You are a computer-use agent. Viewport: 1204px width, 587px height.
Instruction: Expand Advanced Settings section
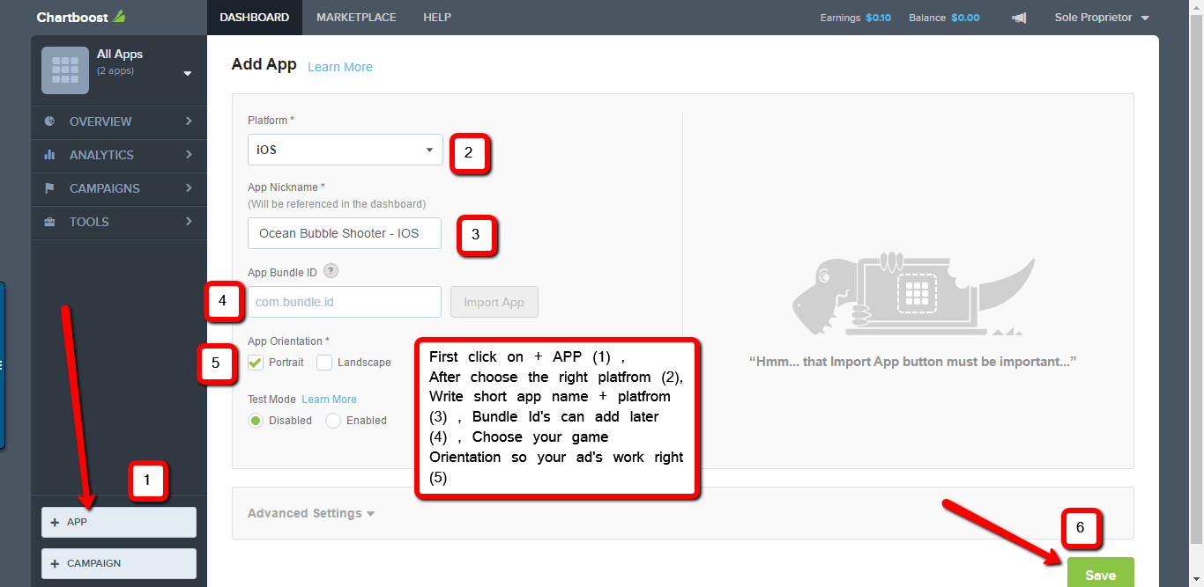click(x=310, y=513)
